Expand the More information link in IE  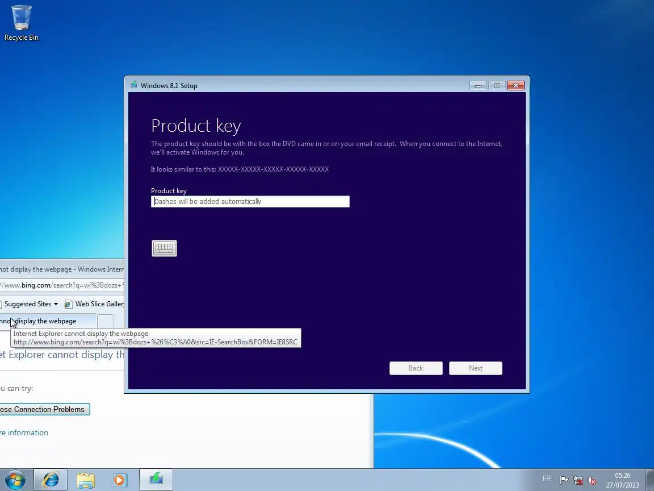[24, 432]
